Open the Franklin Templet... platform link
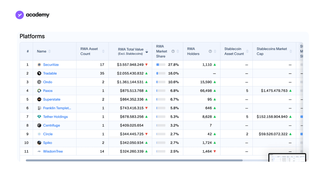Screen dimensions: 326x183 (x=57, y=108)
